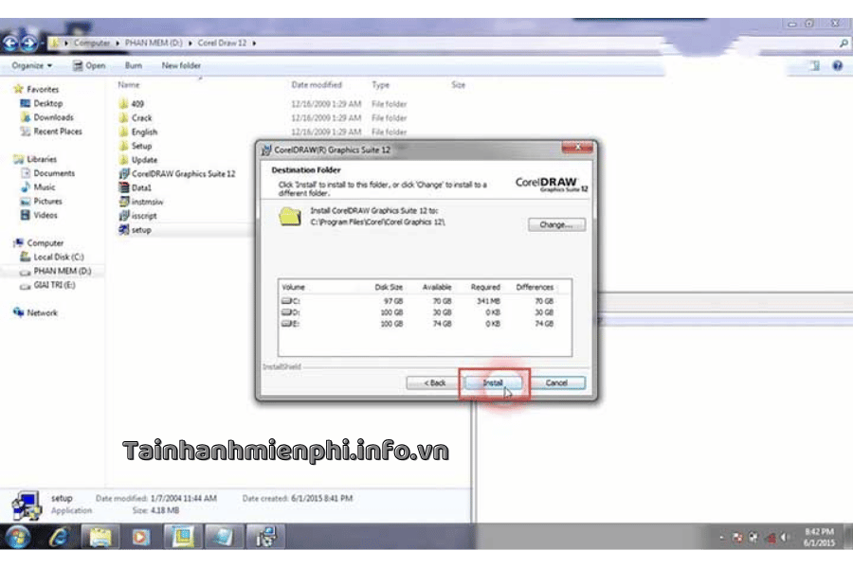
Task: Open Windows Media Player from taskbar
Action: click(140, 537)
